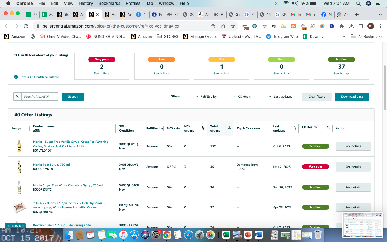See listings under the Very poor card

102,73
